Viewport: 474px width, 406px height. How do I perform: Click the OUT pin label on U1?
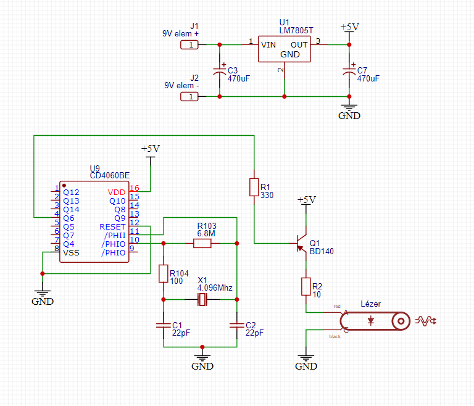[x=299, y=45]
